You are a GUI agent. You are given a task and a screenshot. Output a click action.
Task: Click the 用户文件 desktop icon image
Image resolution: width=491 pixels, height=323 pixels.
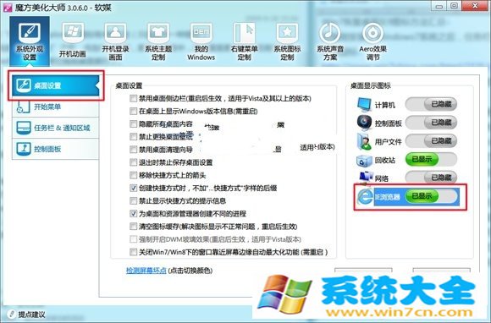364,141
